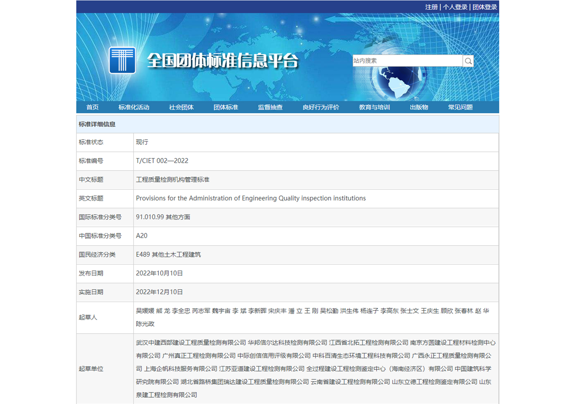Screen dimensions: 565x404
Task: Click the English title Provisions text
Action: 251,198
